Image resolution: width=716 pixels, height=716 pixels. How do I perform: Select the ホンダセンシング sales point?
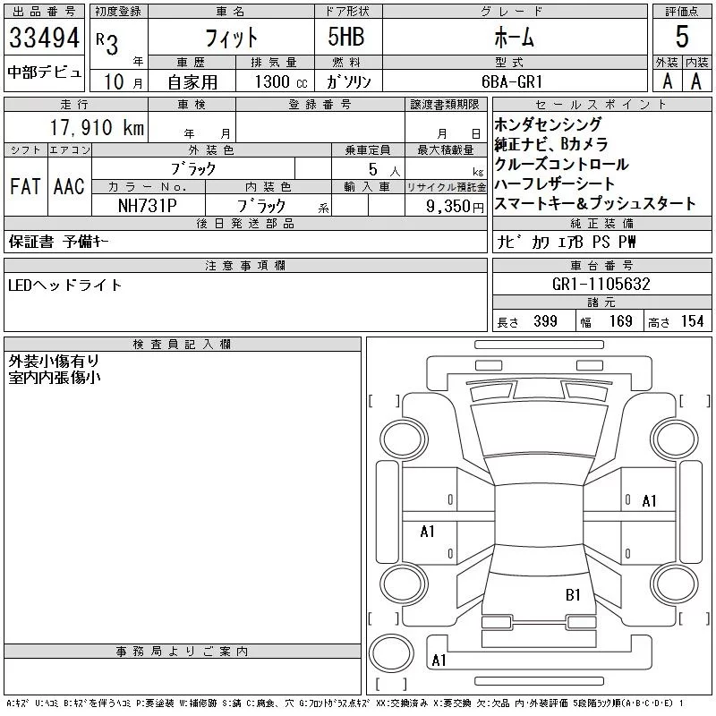click(x=548, y=124)
